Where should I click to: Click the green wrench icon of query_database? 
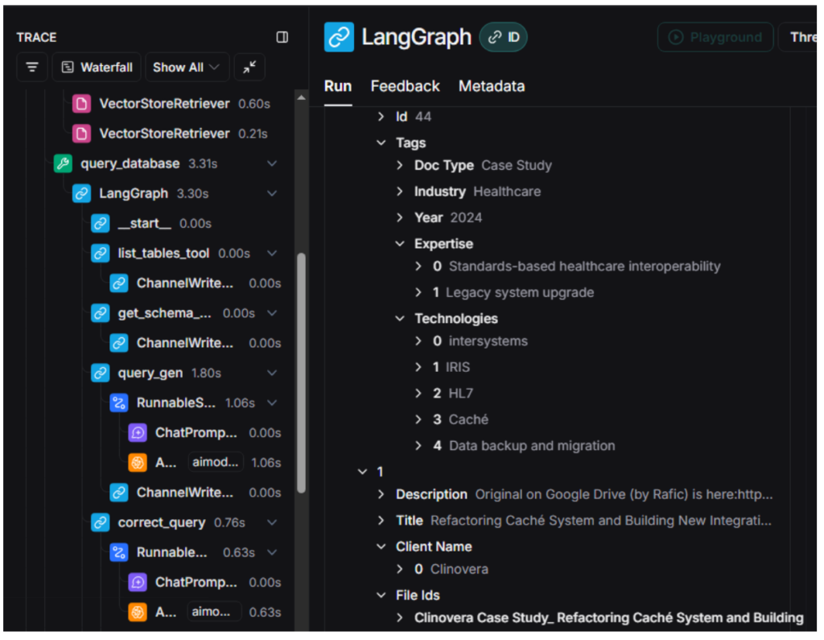tap(63, 163)
